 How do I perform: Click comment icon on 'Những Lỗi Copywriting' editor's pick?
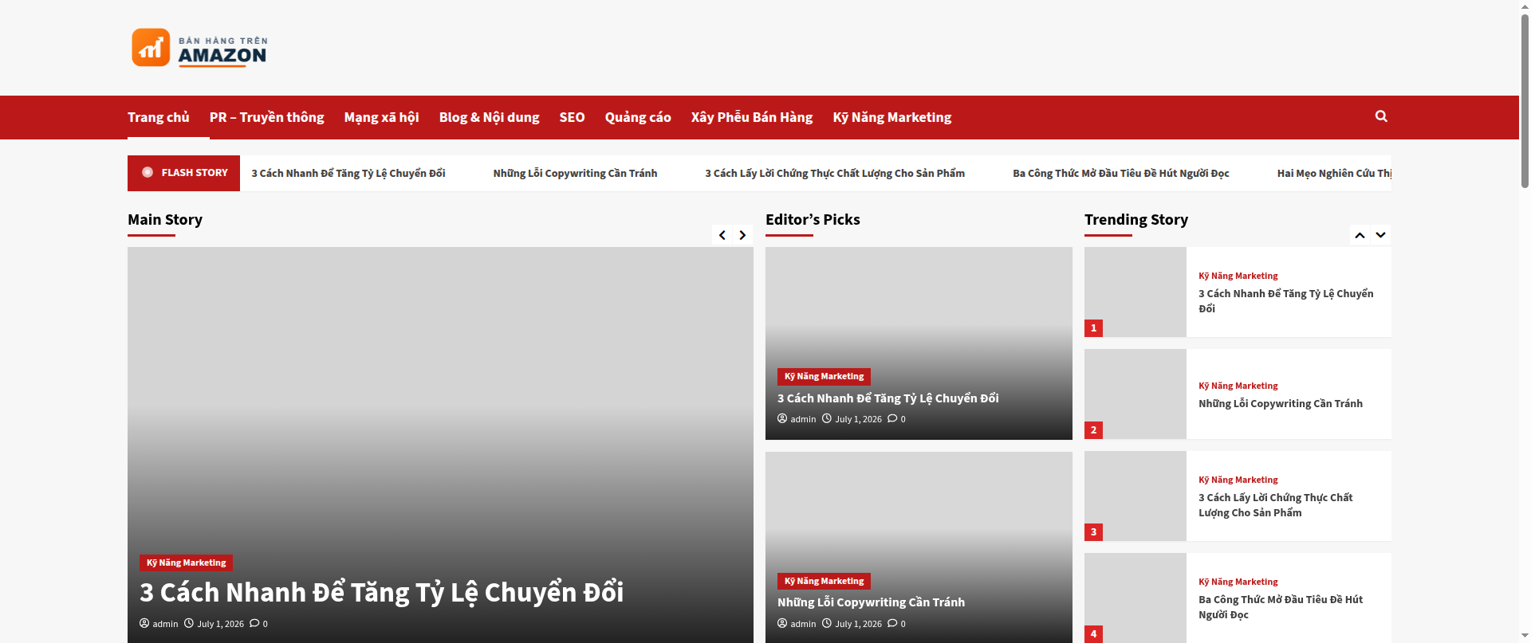coord(892,623)
